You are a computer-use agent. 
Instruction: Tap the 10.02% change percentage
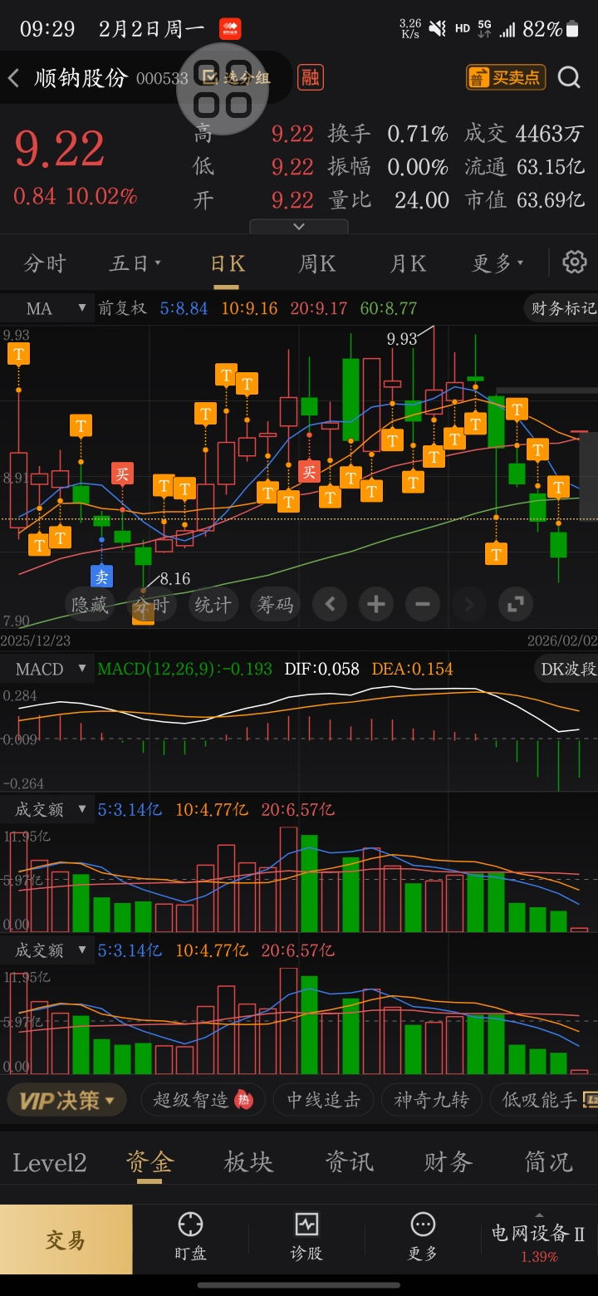[x=101, y=196]
